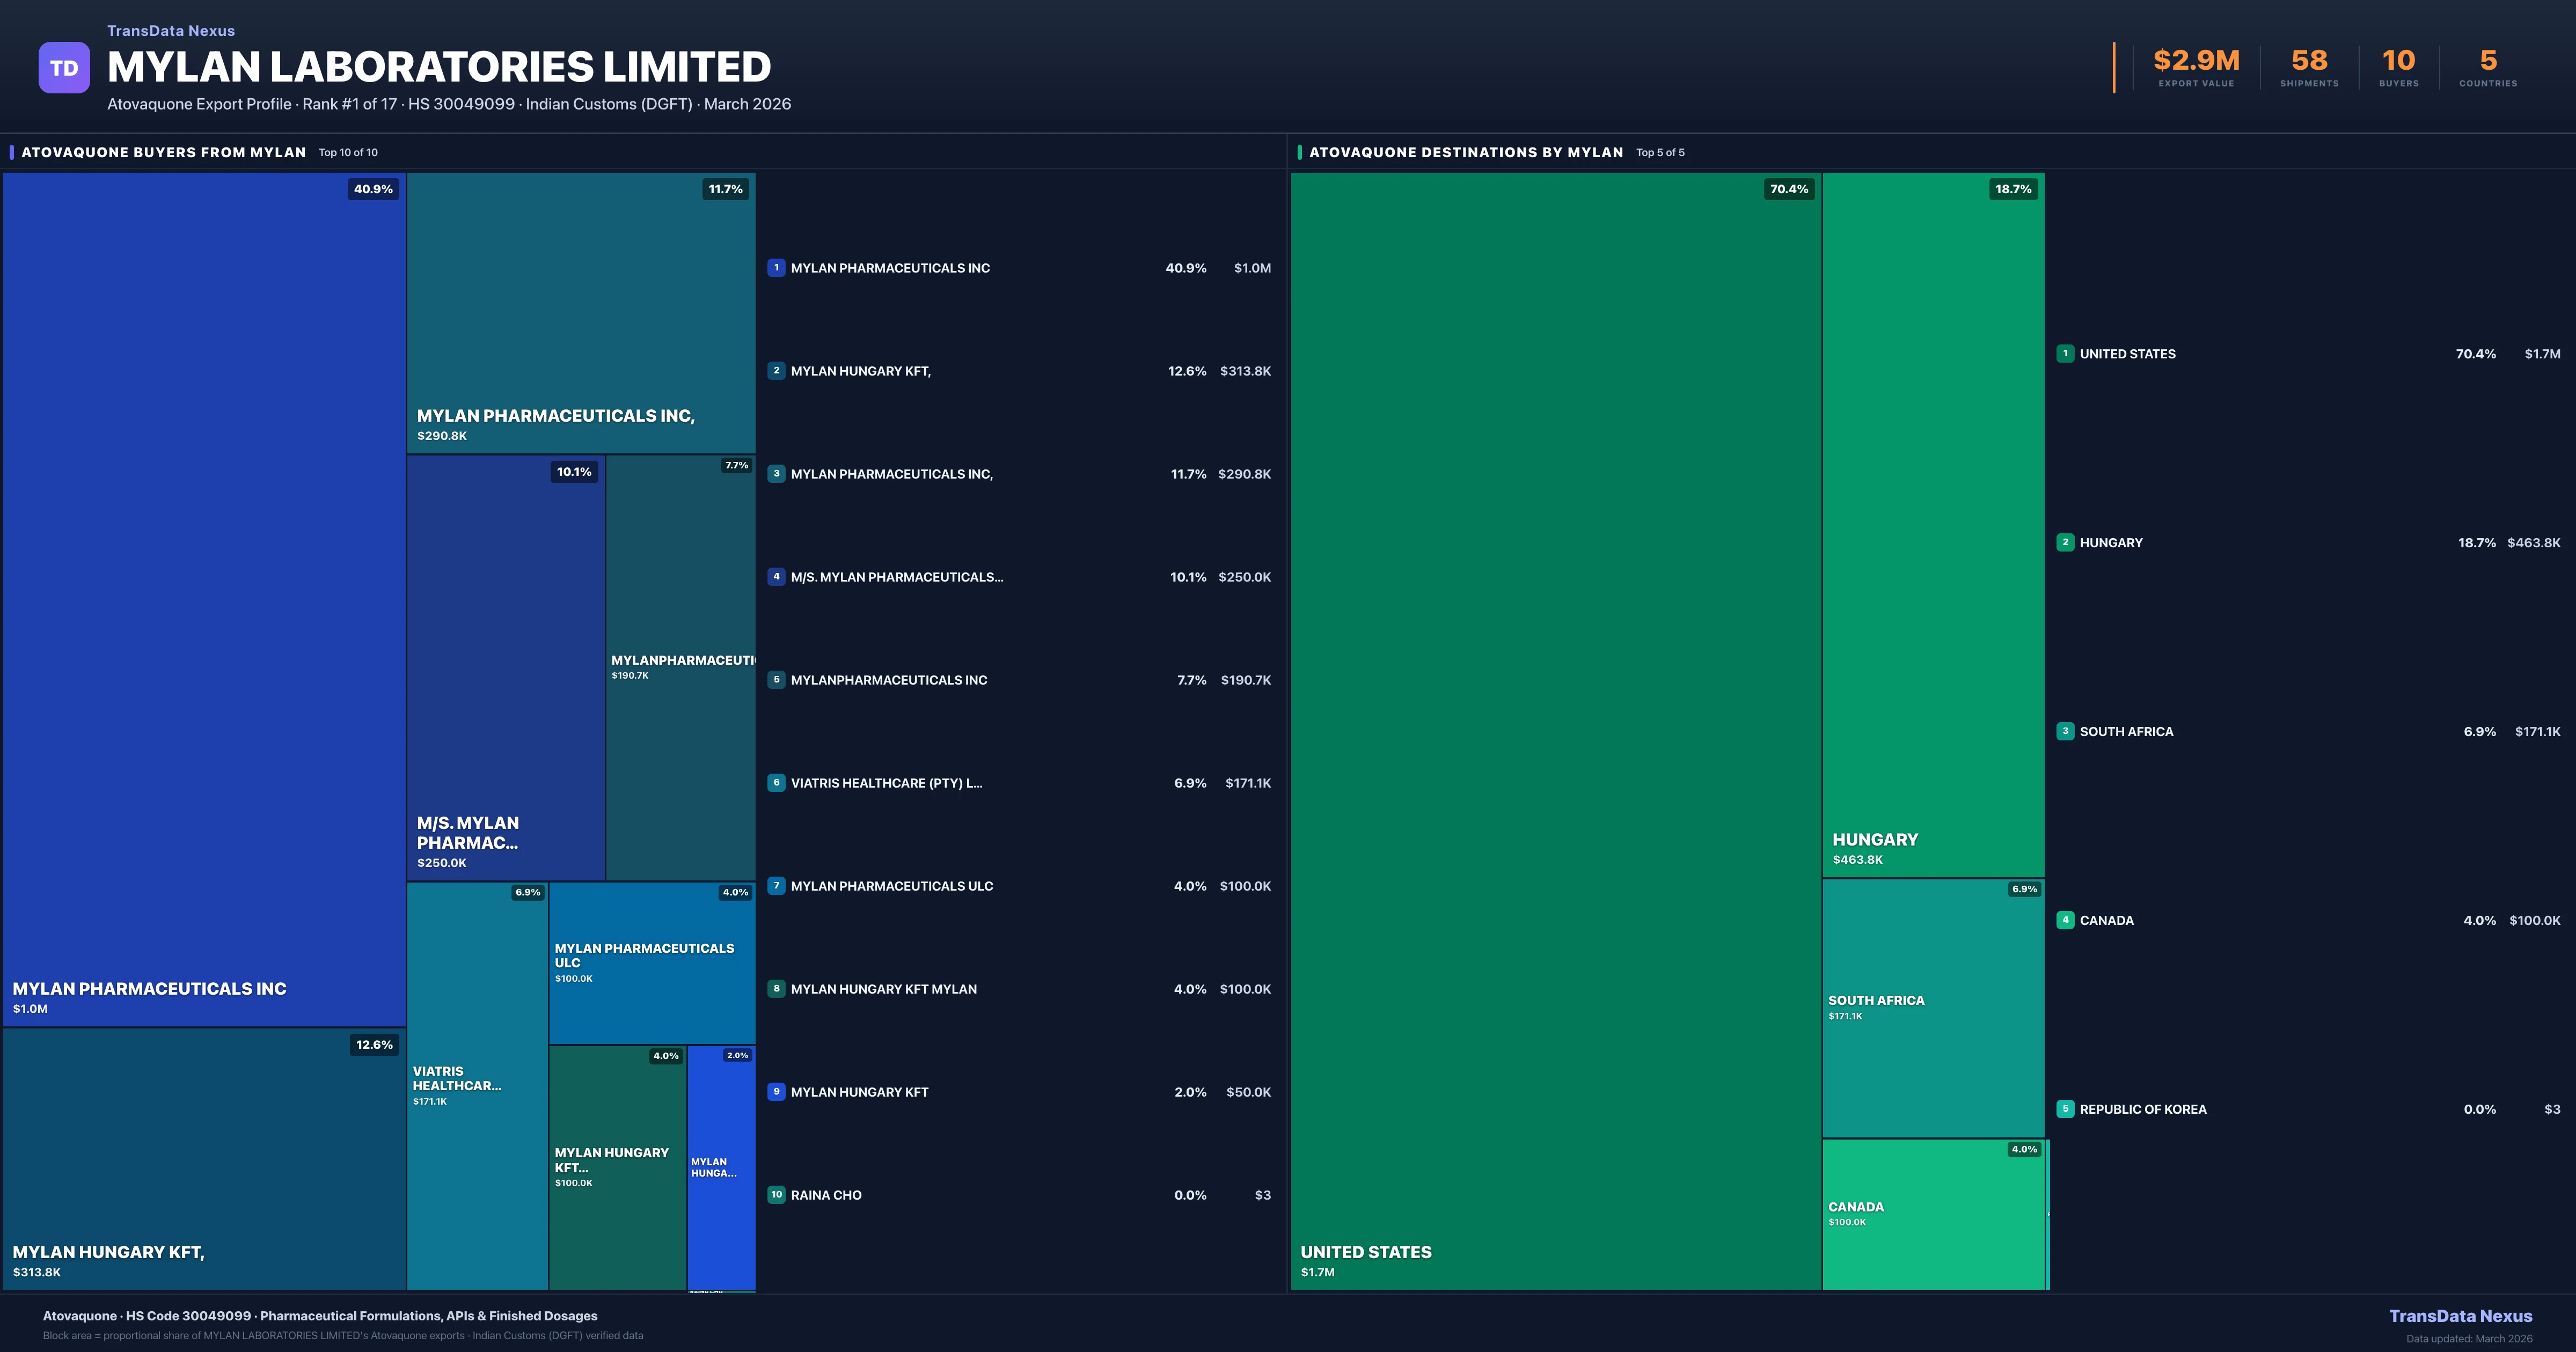
Task: Select the United States treemap block
Action: pyautogui.click(x=1555, y=730)
